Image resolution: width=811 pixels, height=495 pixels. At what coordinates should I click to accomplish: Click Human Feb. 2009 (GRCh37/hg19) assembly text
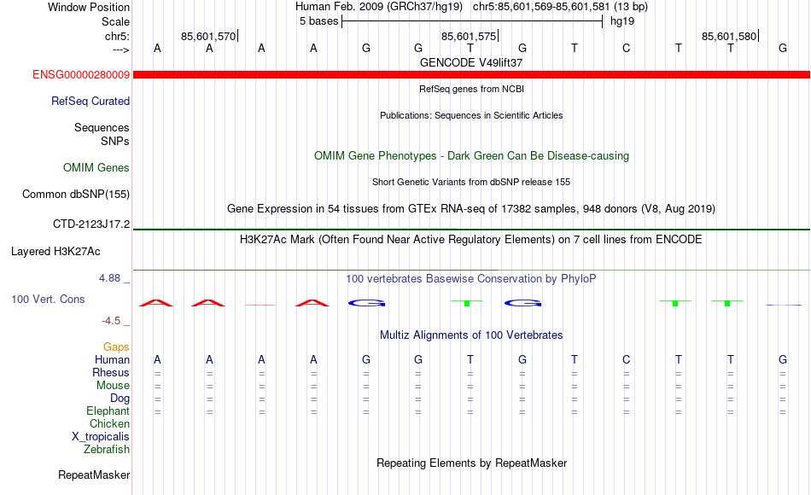378,7
